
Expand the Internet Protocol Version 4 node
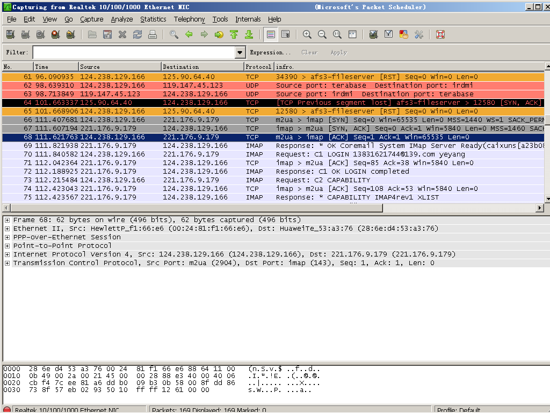7,254
